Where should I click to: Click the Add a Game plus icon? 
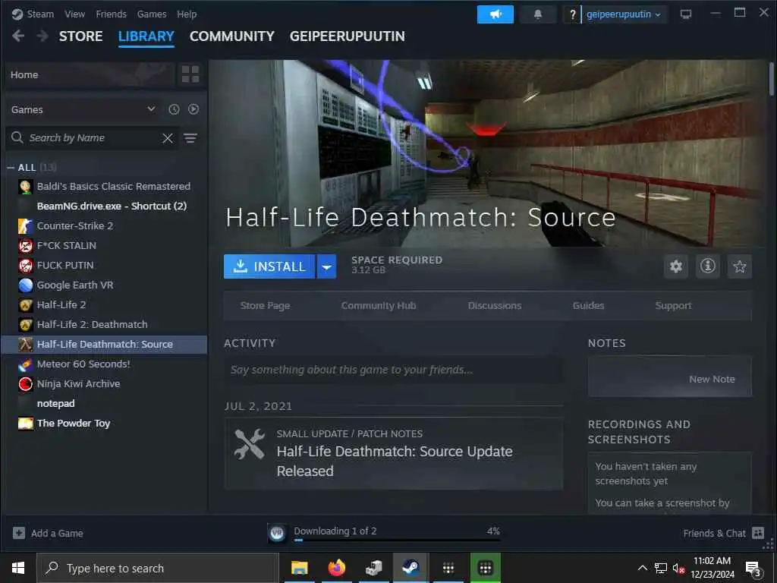pos(19,533)
